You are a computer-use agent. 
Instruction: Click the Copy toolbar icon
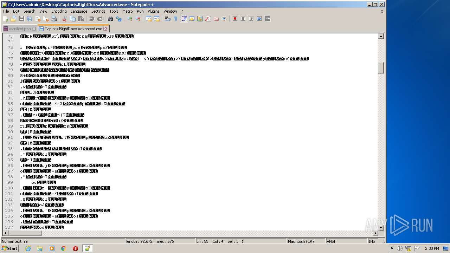[x=72, y=19]
